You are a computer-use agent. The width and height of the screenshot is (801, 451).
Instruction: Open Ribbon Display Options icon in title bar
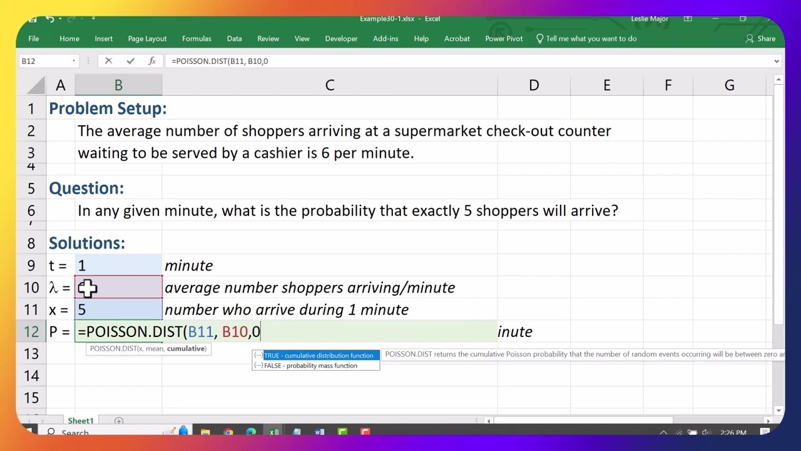pyautogui.click(x=688, y=19)
